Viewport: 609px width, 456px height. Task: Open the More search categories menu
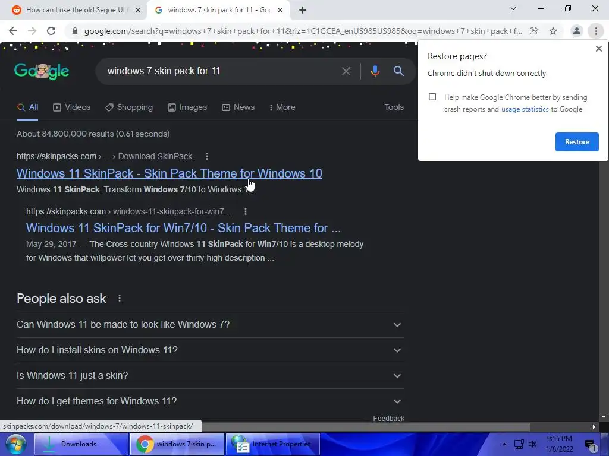pyautogui.click(x=282, y=107)
